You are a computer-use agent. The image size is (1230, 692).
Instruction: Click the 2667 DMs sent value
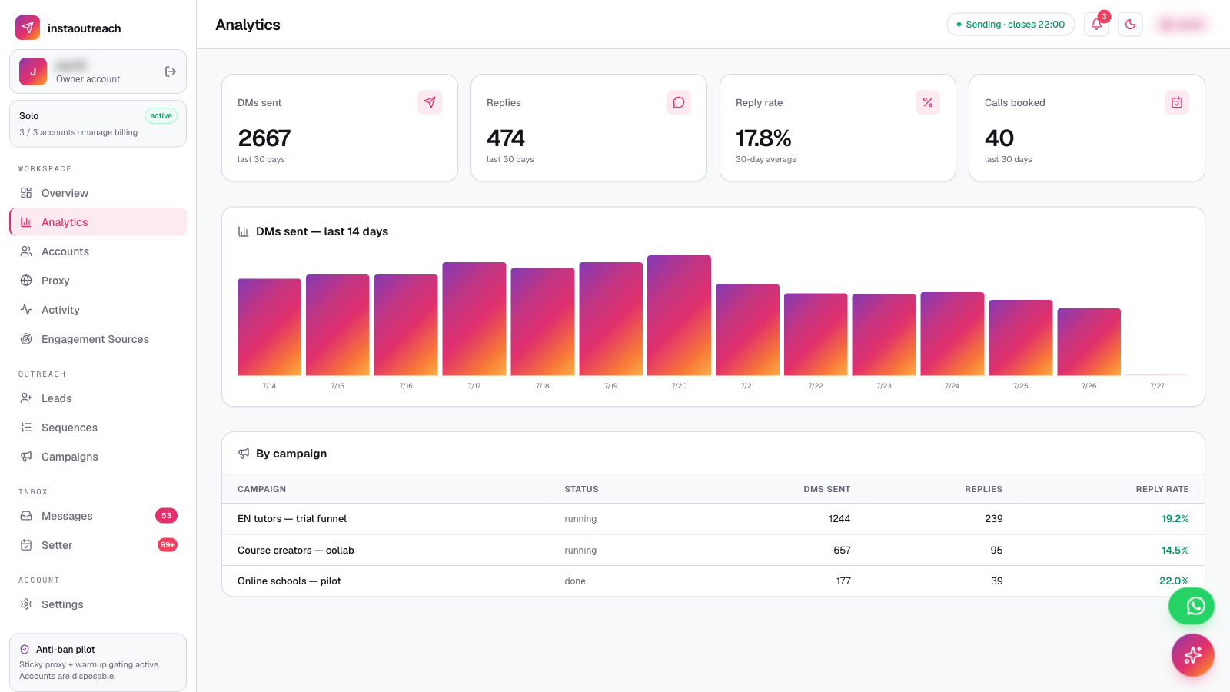[264, 138]
